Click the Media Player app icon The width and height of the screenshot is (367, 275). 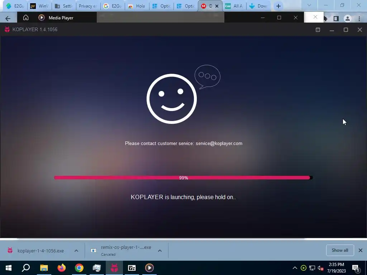pos(42,18)
